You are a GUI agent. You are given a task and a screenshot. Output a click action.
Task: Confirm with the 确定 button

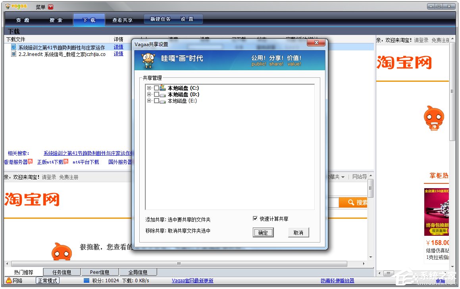point(263,232)
